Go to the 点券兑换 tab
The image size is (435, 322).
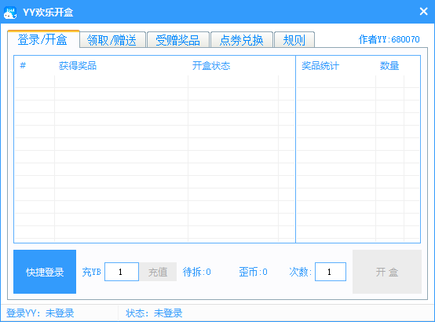pyautogui.click(x=242, y=40)
